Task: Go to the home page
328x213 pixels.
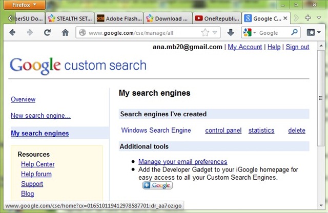Action: (x=65, y=32)
